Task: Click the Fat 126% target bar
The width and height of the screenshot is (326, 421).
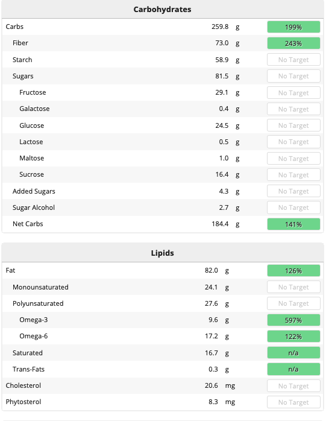Action: coord(293,271)
